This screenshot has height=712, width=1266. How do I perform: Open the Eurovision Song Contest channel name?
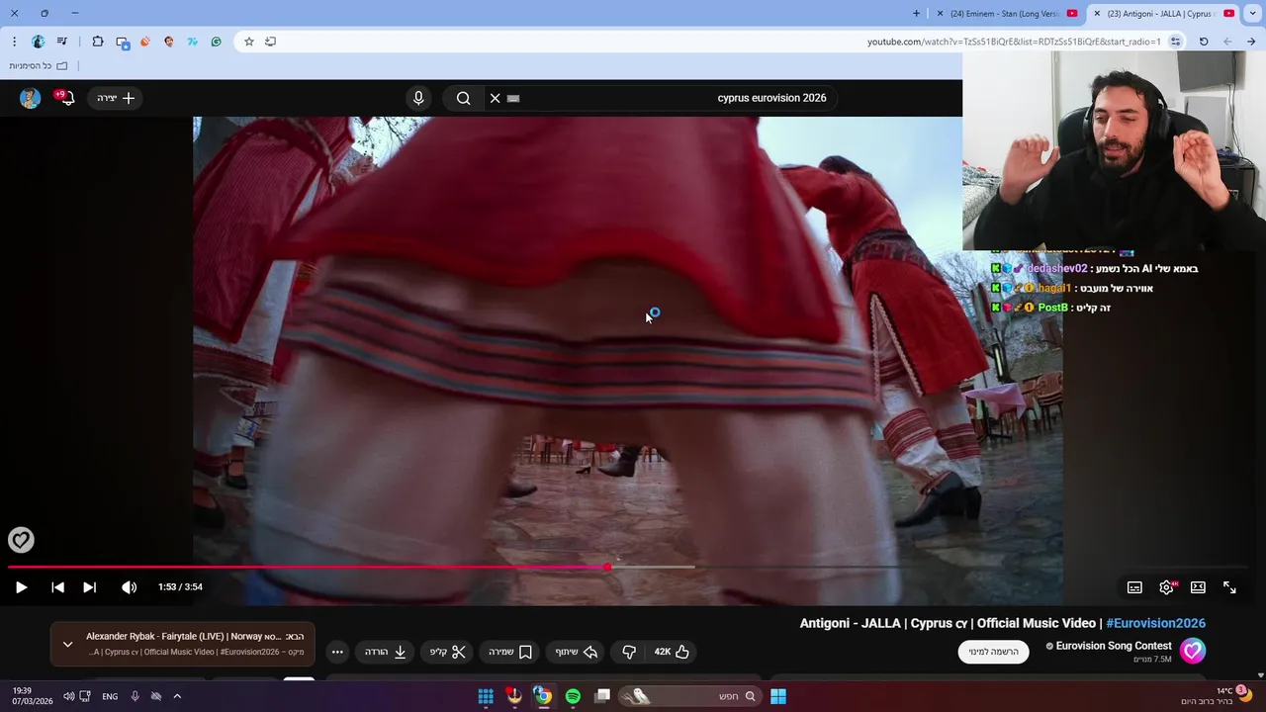coord(1114,646)
